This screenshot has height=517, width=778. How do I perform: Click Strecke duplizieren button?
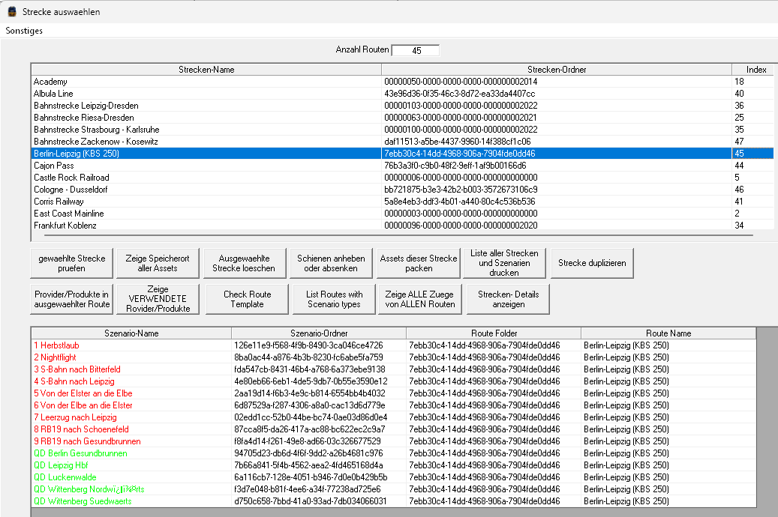coord(592,263)
